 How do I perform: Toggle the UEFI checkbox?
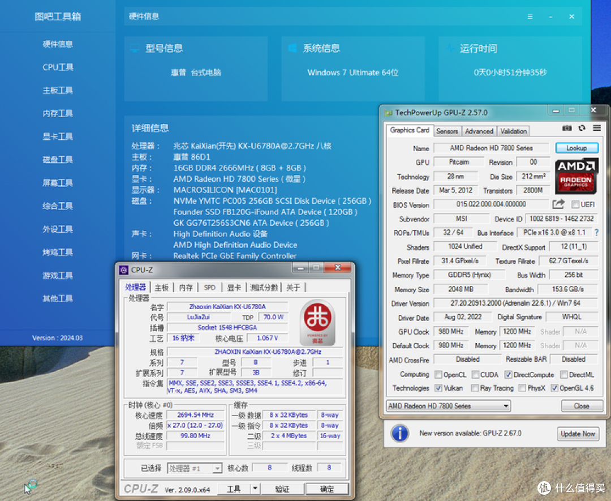coord(575,204)
